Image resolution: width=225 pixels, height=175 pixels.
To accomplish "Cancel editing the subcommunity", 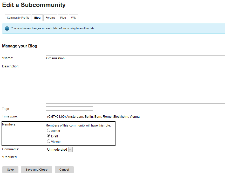I will pos(64,170).
